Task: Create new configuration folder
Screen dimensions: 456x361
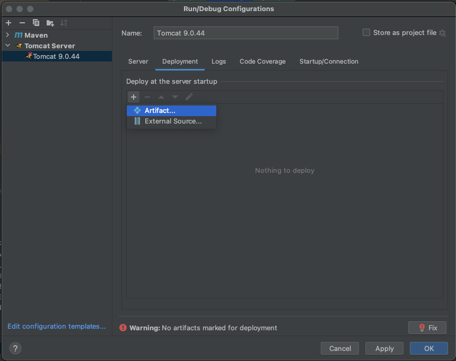Action: tap(50, 23)
